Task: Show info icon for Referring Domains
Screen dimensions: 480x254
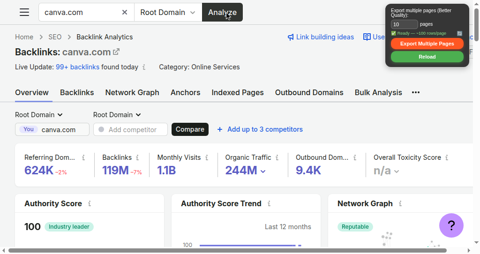Action: [83, 157]
